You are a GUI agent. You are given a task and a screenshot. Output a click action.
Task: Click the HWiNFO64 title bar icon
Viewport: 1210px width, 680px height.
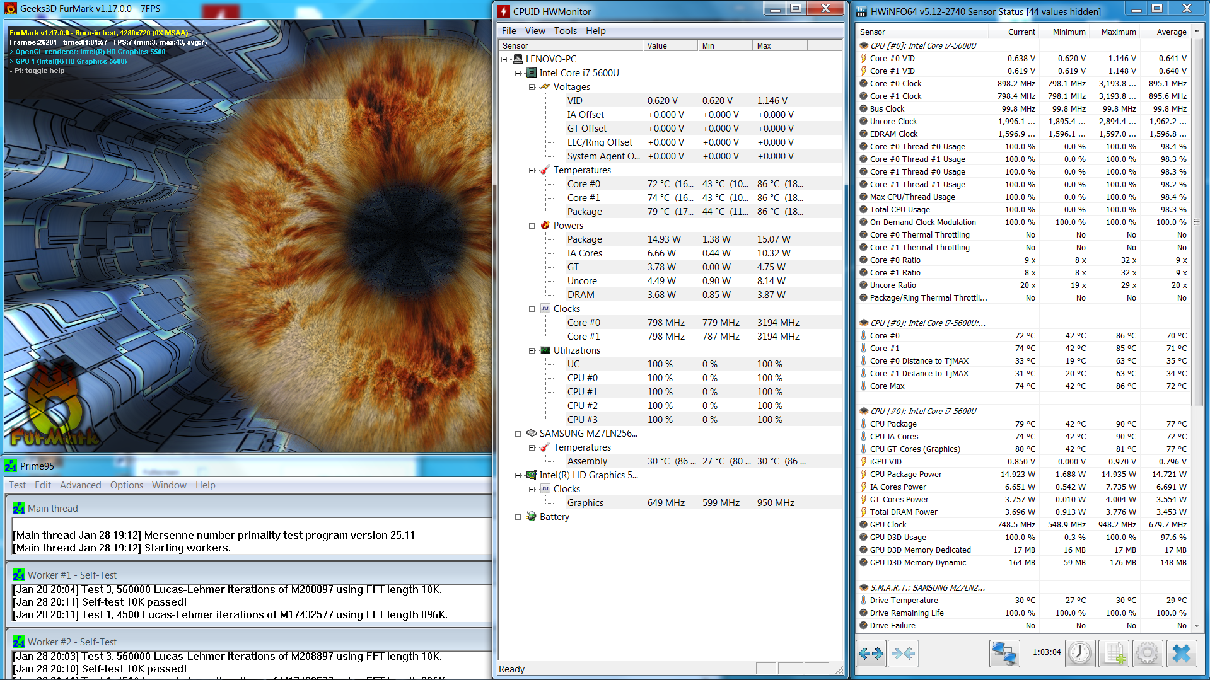point(861,11)
